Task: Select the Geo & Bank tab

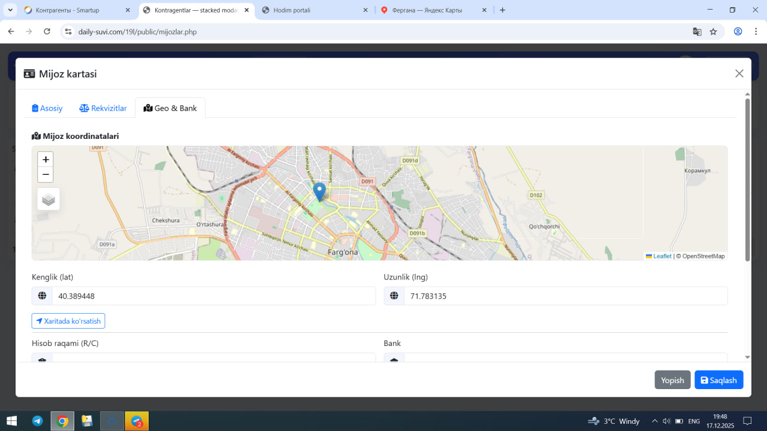Action: pyautogui.click(x=170, y=108)
